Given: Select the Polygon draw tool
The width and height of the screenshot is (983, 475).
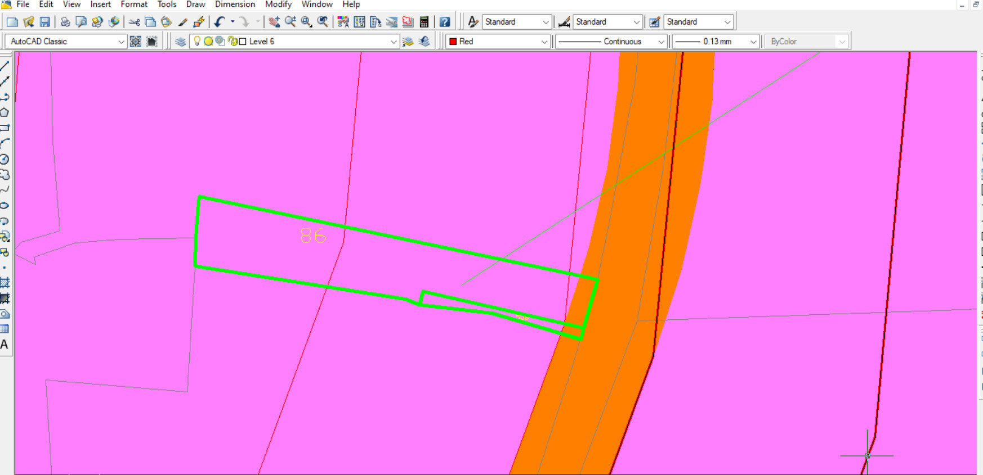Looking at the screenshot, I should click(5, 112).
